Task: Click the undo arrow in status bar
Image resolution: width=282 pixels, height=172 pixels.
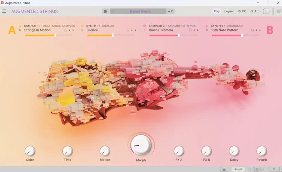Action: (x=251, y=169)
